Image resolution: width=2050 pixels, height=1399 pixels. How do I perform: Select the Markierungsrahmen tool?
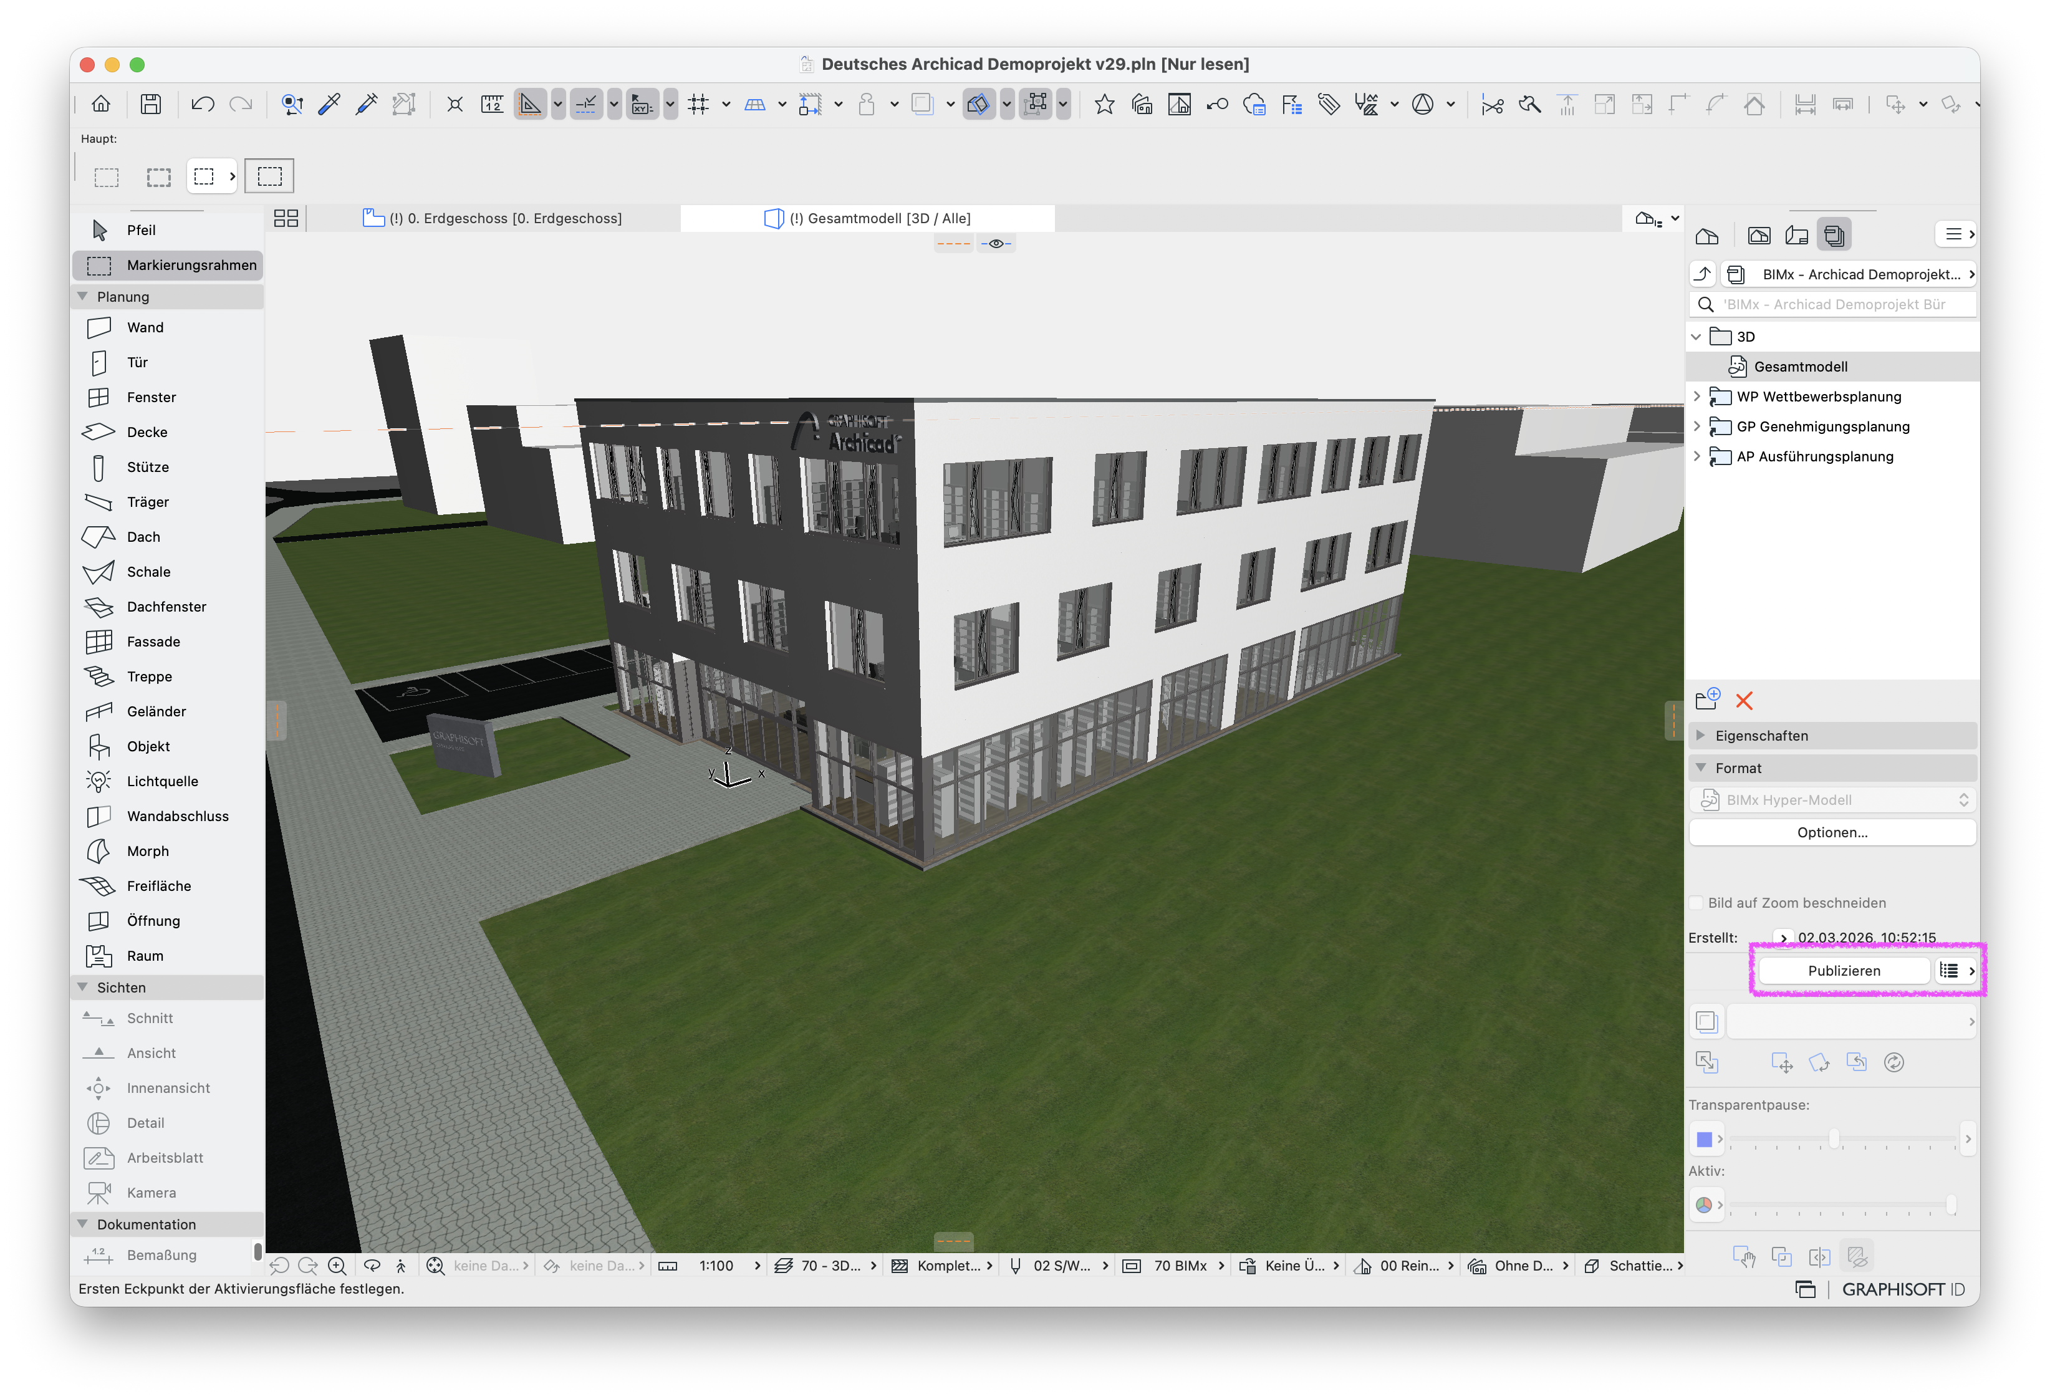click(x=166, y=266)
